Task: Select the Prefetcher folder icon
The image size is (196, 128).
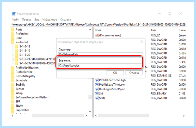Action: point(13,34)
